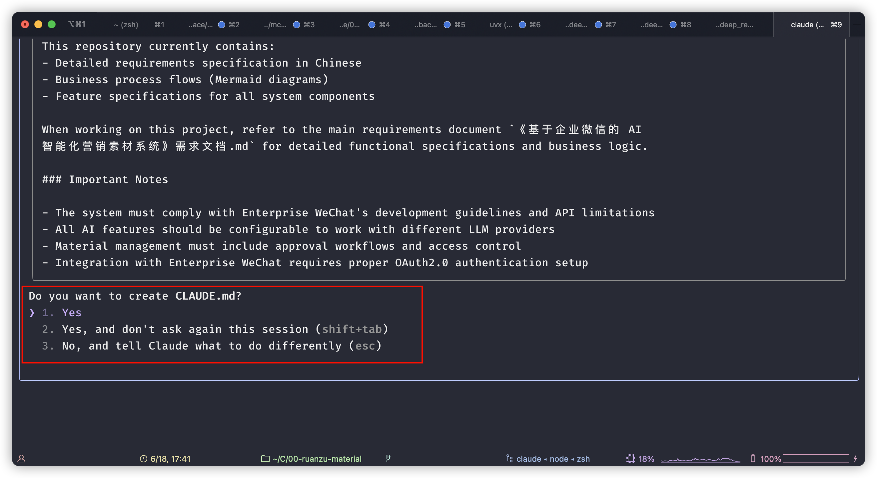The width and height of the screenshot is (877, 478).
Task: Click the user profile icon in status bar
Action: coord(21,459)
